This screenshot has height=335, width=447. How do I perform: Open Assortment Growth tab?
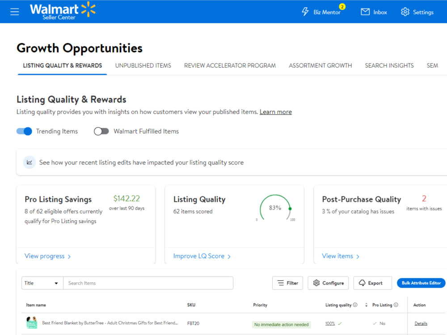(x=320, y=66)
